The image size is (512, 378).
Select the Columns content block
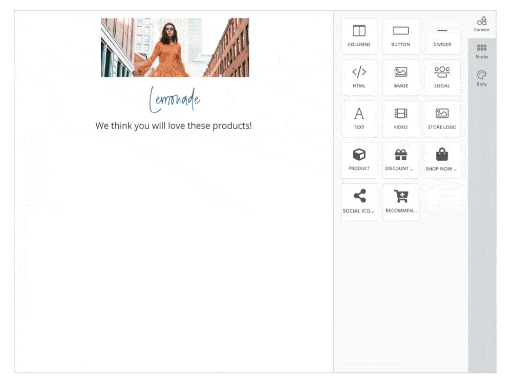[x=359, y=36]
